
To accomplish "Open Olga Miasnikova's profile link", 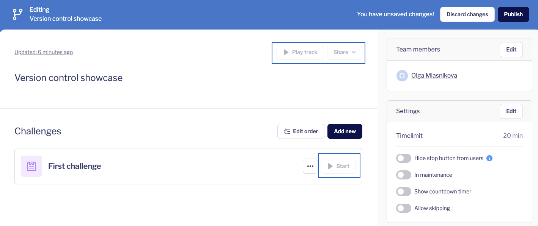I will (434, 76).
